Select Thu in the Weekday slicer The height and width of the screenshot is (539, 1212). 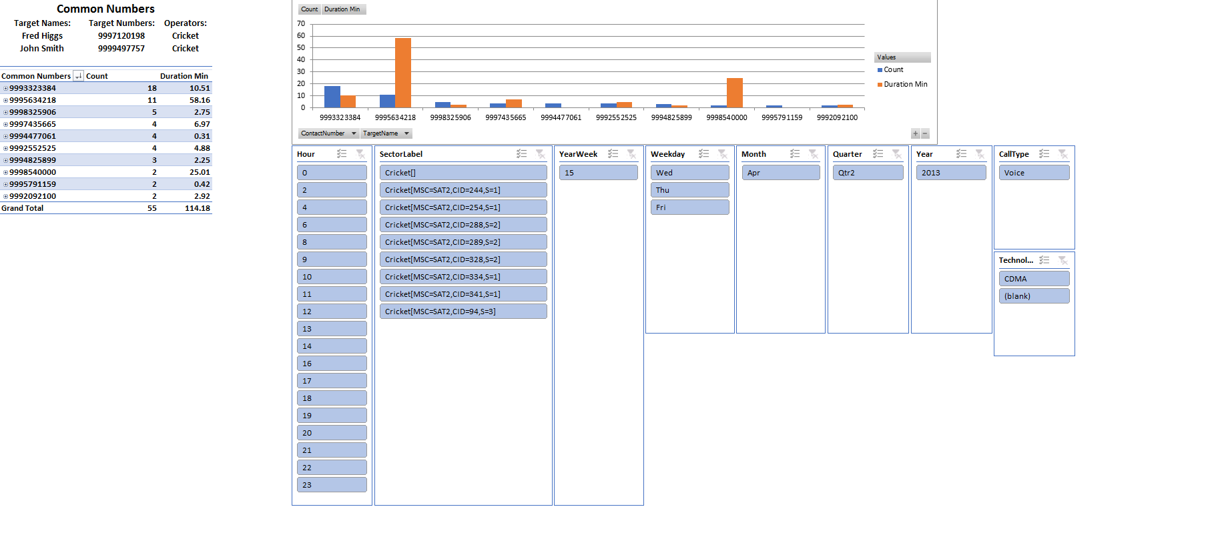point(689,190)
